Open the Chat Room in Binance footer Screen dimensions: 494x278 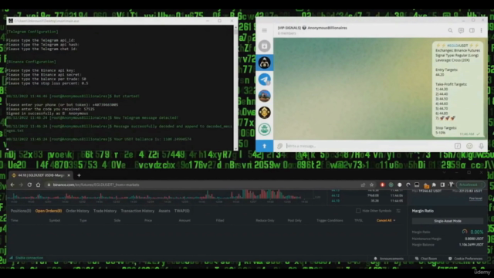tap(426, 259)
